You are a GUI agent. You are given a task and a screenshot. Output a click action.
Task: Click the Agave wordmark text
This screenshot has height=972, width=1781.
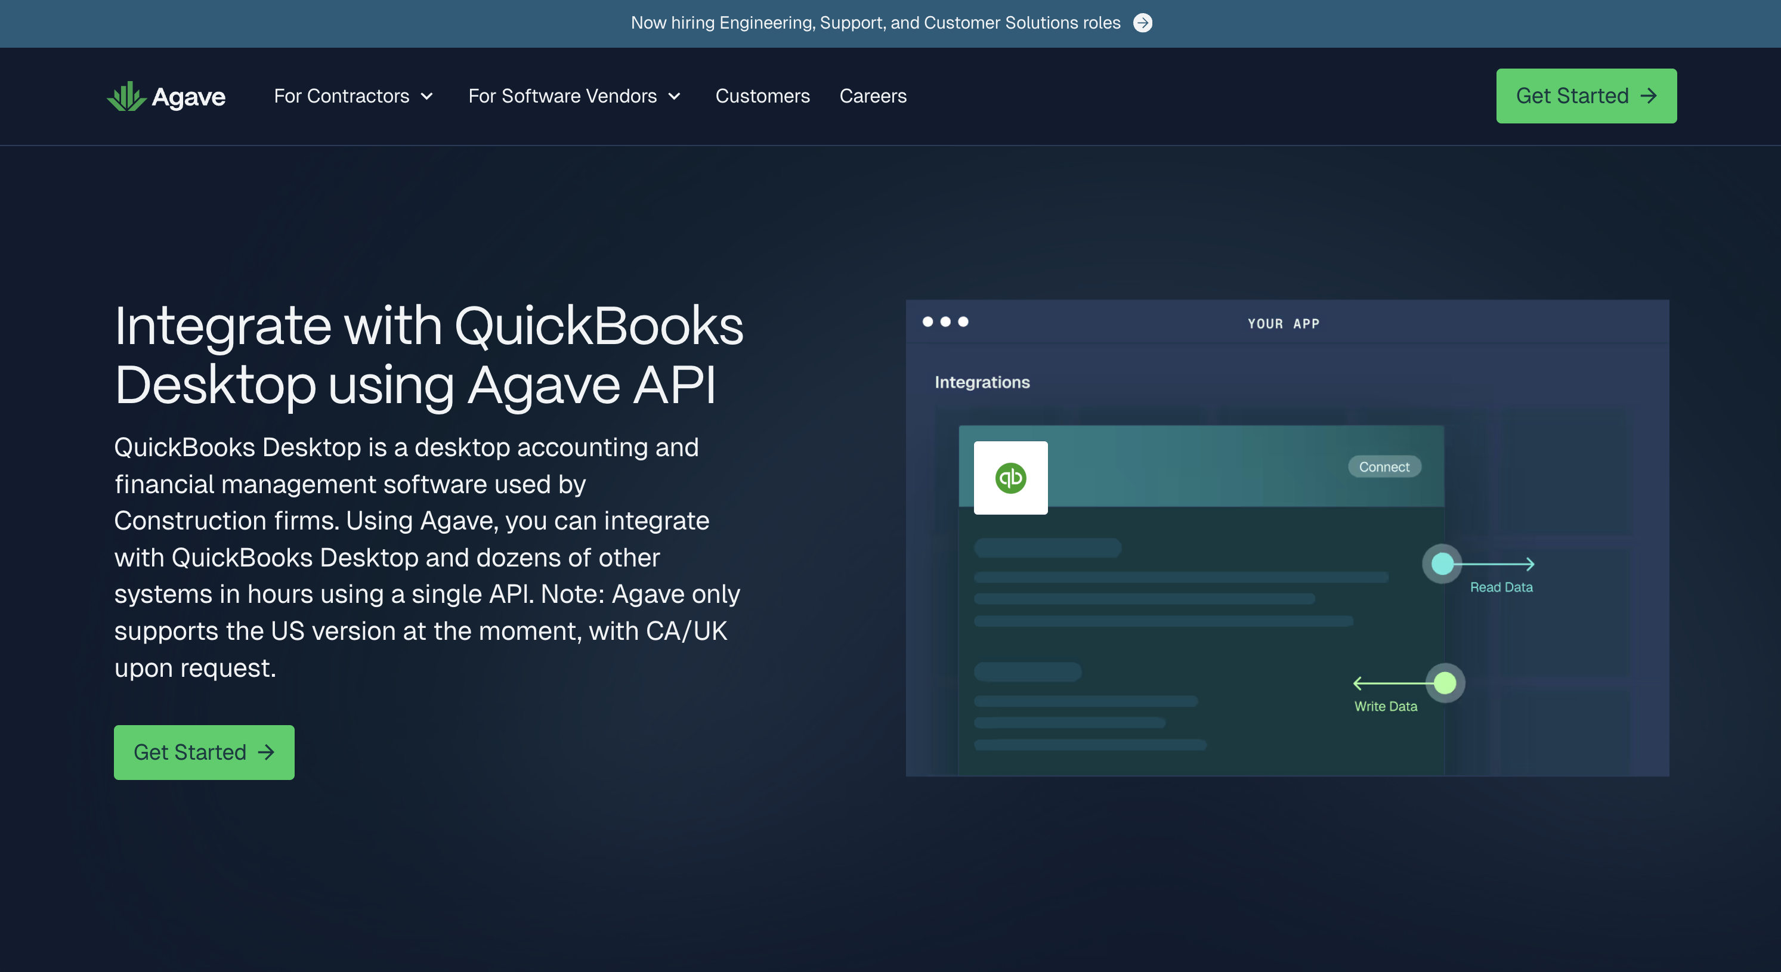point(188,97)
